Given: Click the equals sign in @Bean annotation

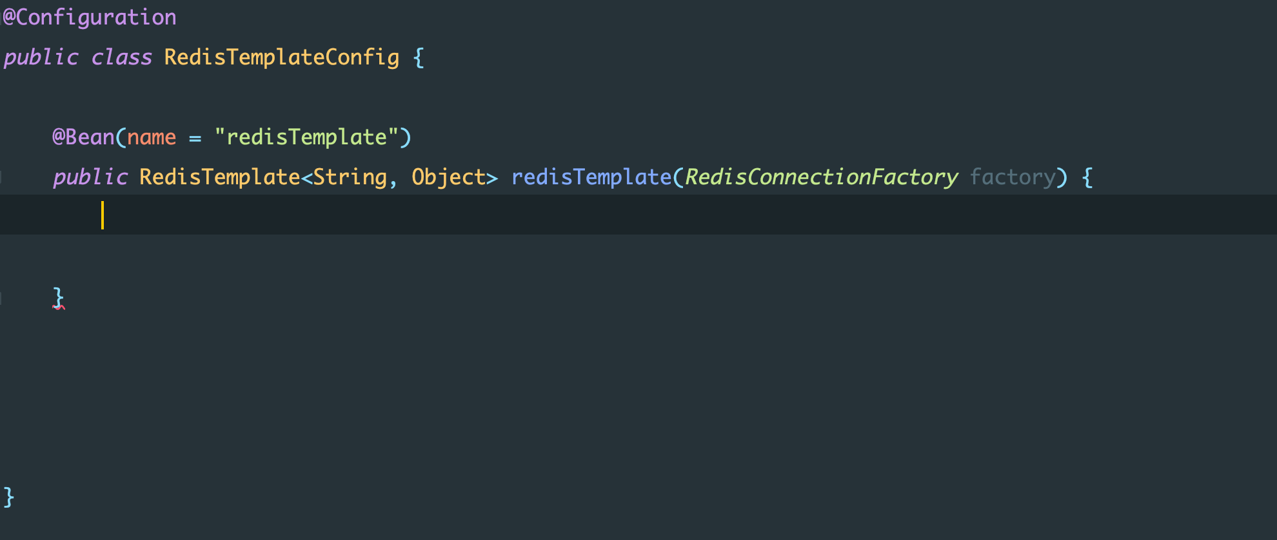Looking at the screenshot, I should 195,138.
